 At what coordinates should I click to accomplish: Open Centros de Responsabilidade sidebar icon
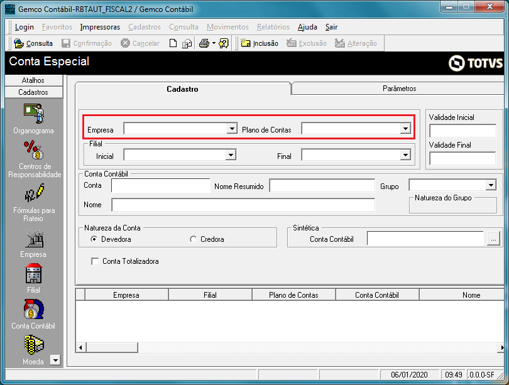click(x=33, y=150)
